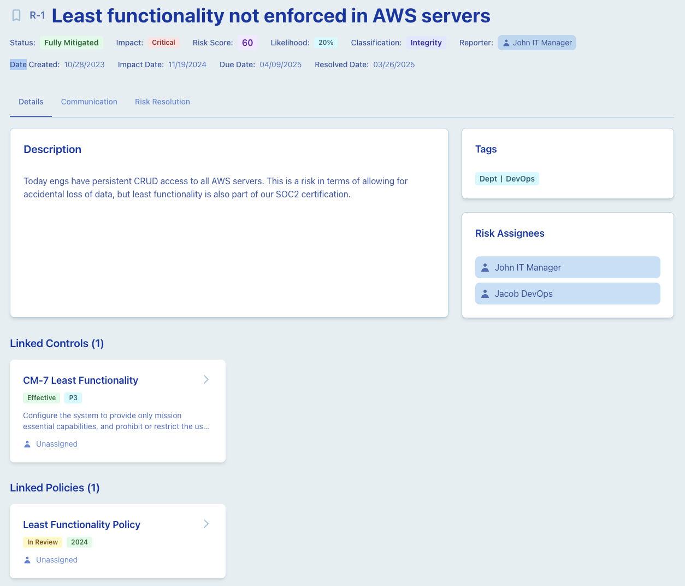Open the Risk Resolution tab
The width and height of the screenshot is (685, 586).
162,102
